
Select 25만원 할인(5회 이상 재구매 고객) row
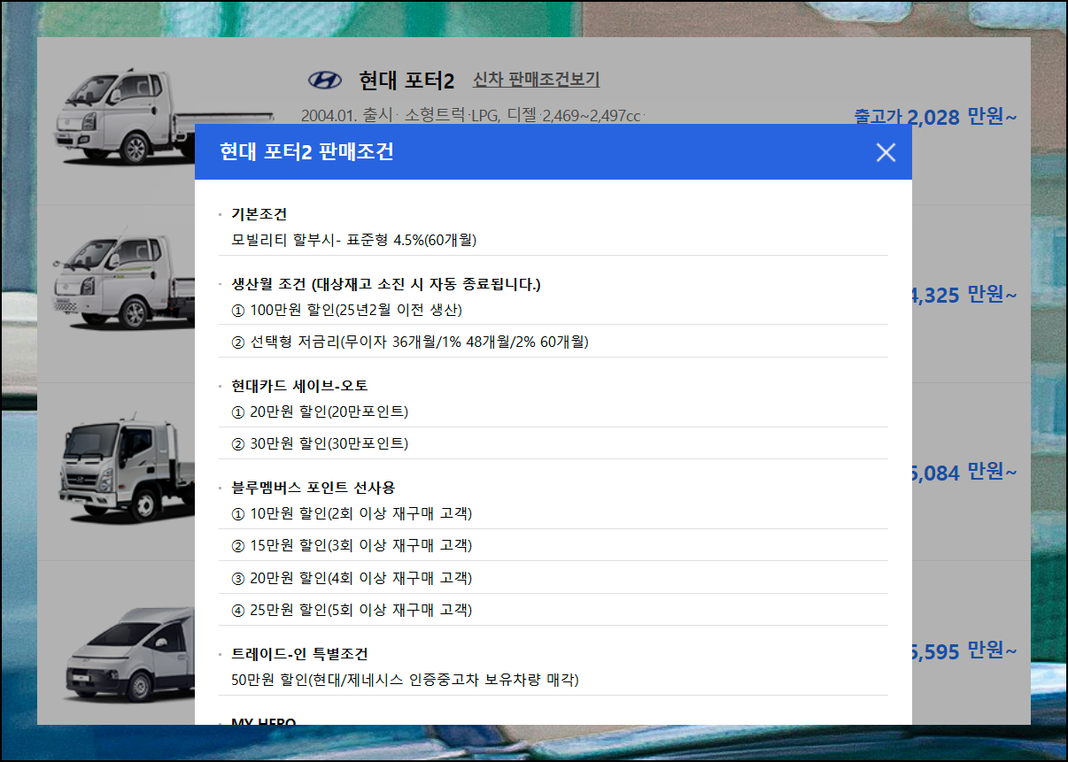click(553, 610)
